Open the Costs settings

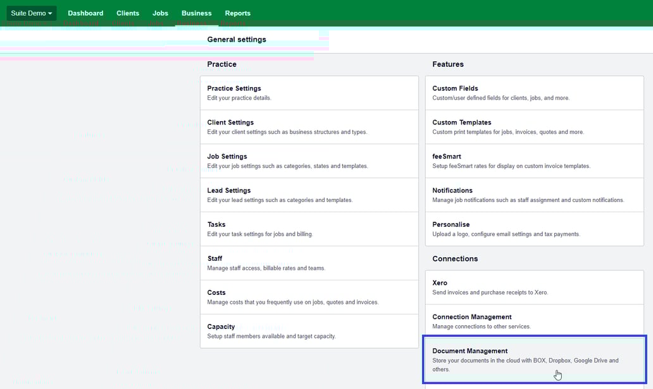point(309,297)
